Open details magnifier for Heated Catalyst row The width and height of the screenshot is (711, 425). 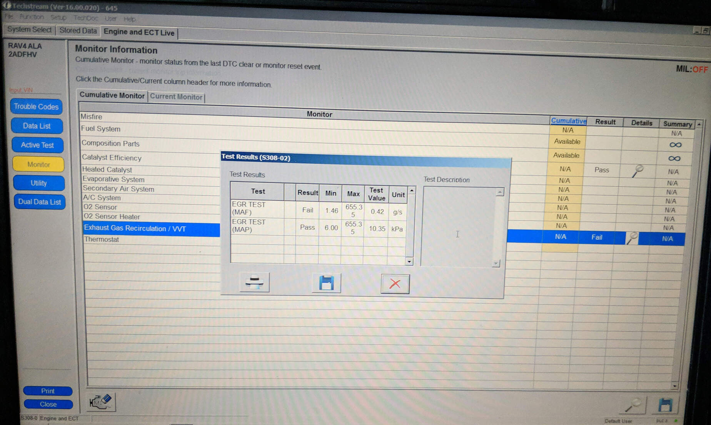(637, 171)
